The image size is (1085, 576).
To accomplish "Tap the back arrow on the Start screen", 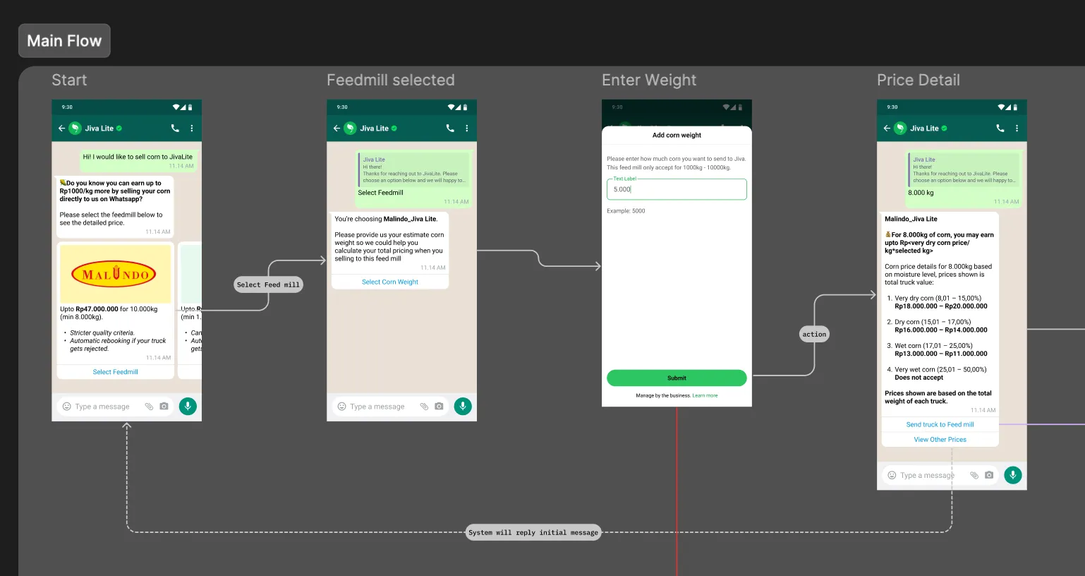I will coord(61,128).
